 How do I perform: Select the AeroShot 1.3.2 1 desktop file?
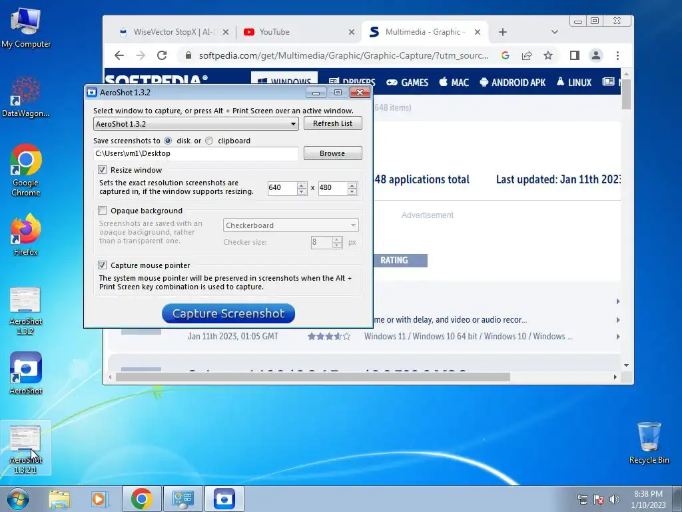click(26, 449)
